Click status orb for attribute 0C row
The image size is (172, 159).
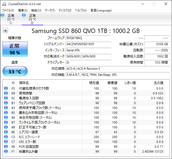click(6, 98)
